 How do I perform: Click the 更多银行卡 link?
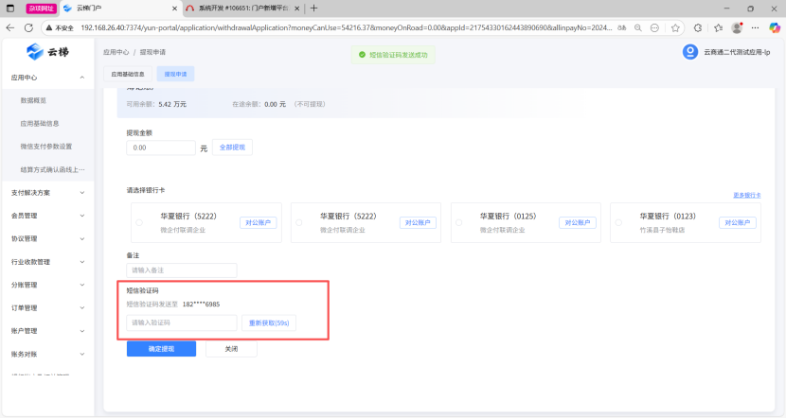746,195
